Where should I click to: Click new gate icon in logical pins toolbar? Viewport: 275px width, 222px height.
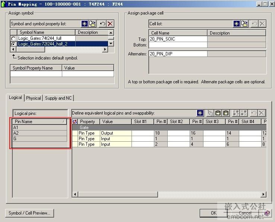point(200,113)
